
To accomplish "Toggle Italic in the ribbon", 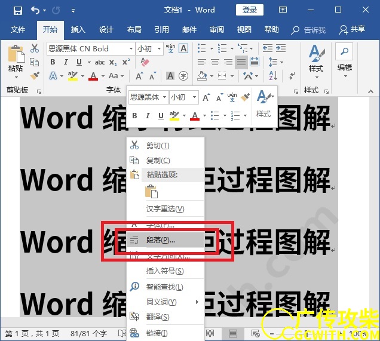I will pyautogui.click(x=66, y=62).
